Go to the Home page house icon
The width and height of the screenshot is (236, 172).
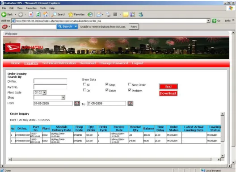pos(46,14)
